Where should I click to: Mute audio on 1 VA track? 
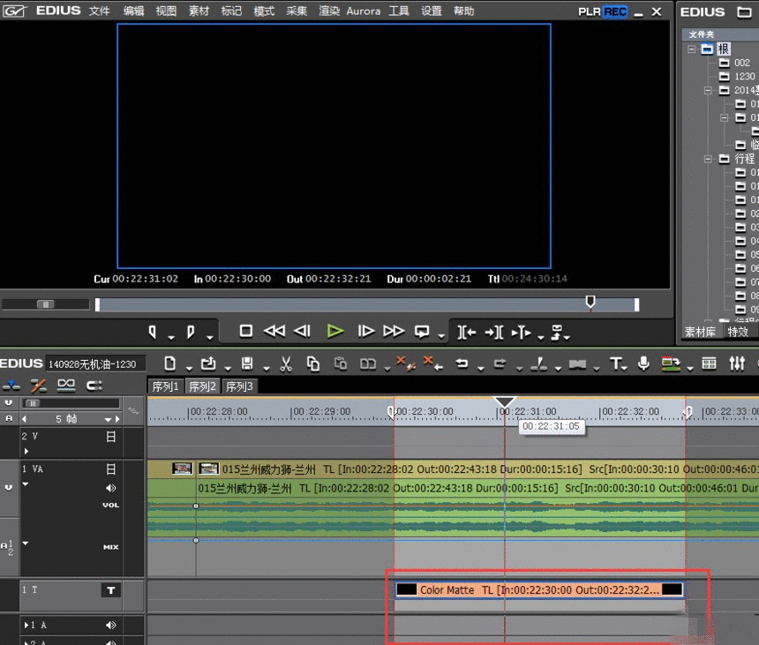pyautogui.click(x=111, y=488)
